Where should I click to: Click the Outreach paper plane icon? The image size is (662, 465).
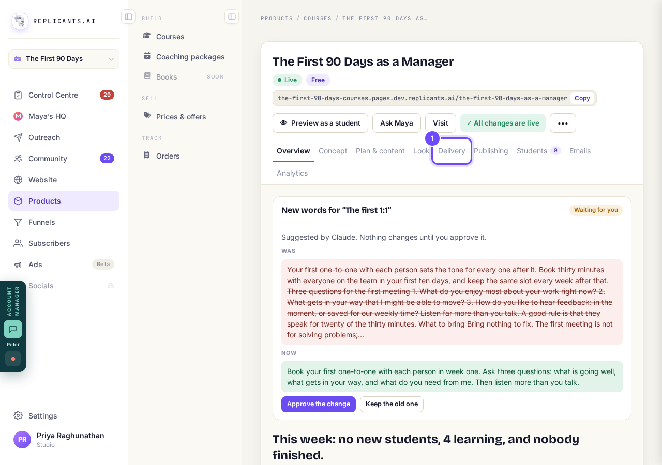click(18, 137)
